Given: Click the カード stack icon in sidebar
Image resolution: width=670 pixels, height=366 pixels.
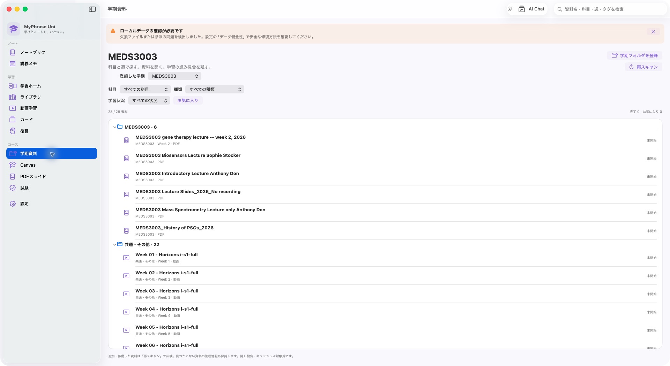Looking at the screenshot, I should pyautogui.click(x=13, y=120).
